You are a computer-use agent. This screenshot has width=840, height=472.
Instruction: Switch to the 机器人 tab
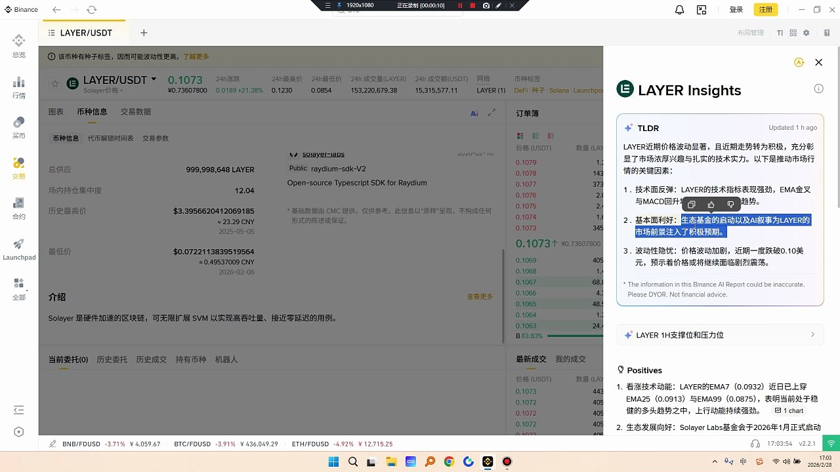226,360
